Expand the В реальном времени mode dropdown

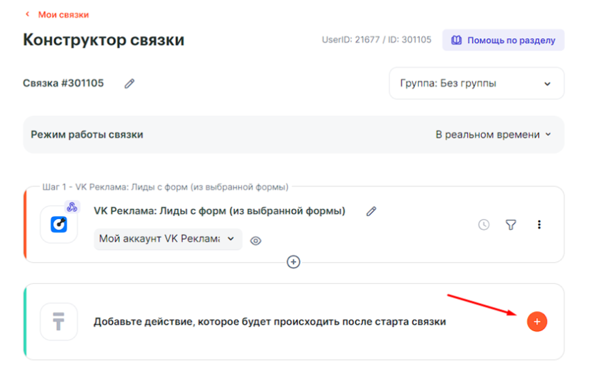(492, 134)
